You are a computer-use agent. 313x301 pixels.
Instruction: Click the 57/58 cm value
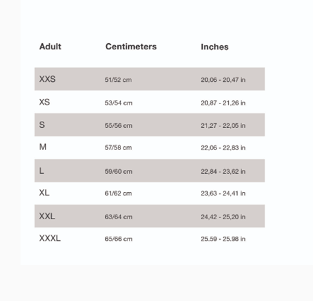pyautogui.click(x=119, y=147)
